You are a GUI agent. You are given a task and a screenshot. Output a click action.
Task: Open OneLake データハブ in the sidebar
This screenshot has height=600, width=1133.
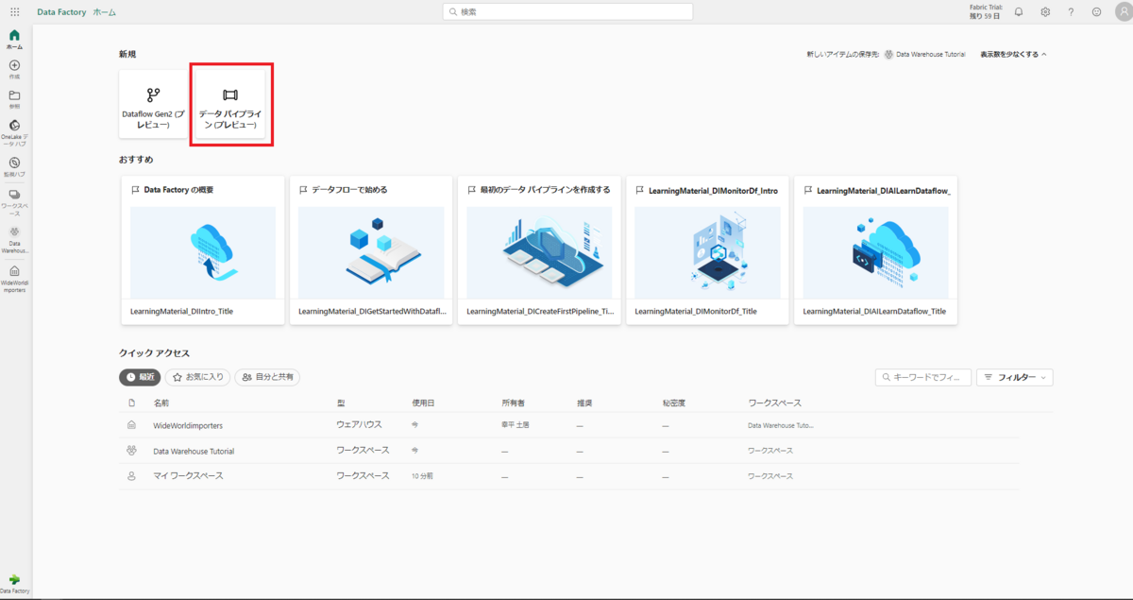tap(14, 133)
